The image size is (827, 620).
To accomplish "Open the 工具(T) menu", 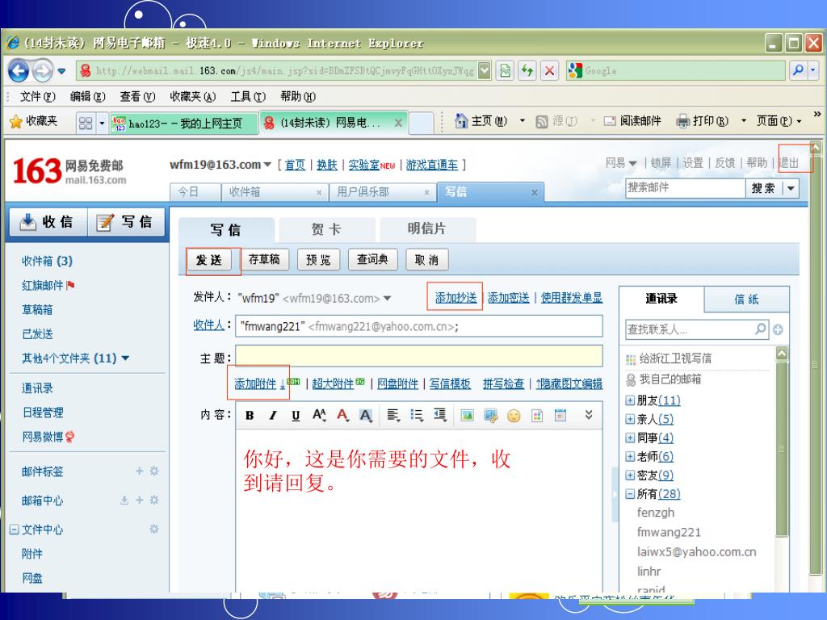I will tap(248, 97).
